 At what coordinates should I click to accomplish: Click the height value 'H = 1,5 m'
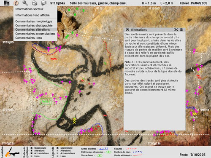[149, 3]
